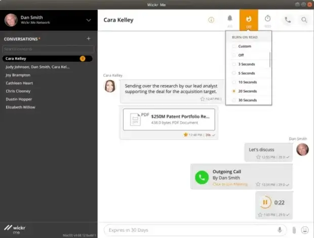
Task: Open the expiration timer icon
Action: tap(267, 20)
